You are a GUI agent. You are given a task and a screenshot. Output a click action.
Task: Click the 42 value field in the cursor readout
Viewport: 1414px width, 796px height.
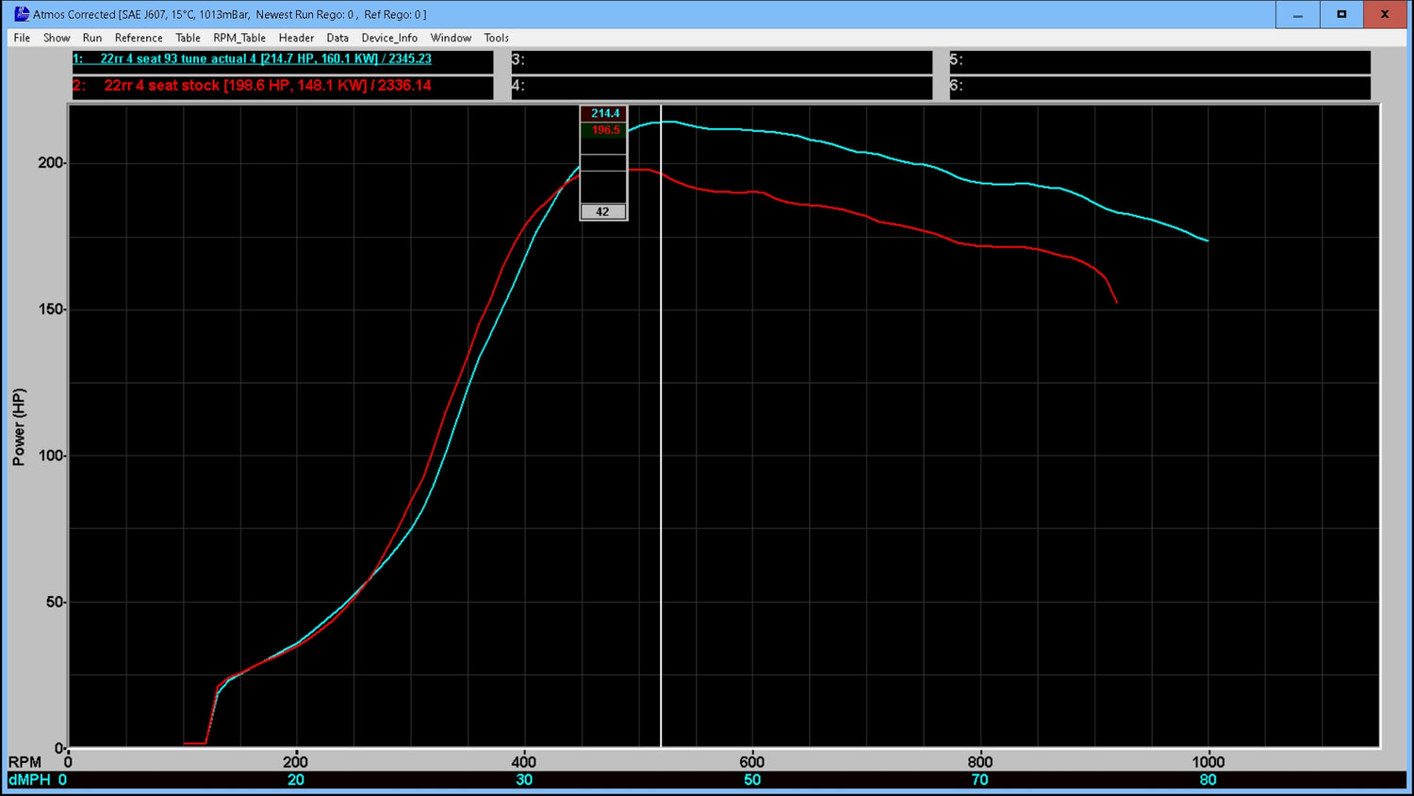(602, 211)
